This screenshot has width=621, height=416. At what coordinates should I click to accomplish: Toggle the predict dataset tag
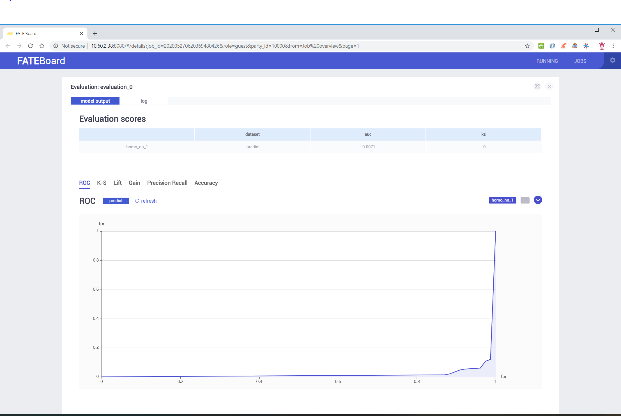point(116,201)
